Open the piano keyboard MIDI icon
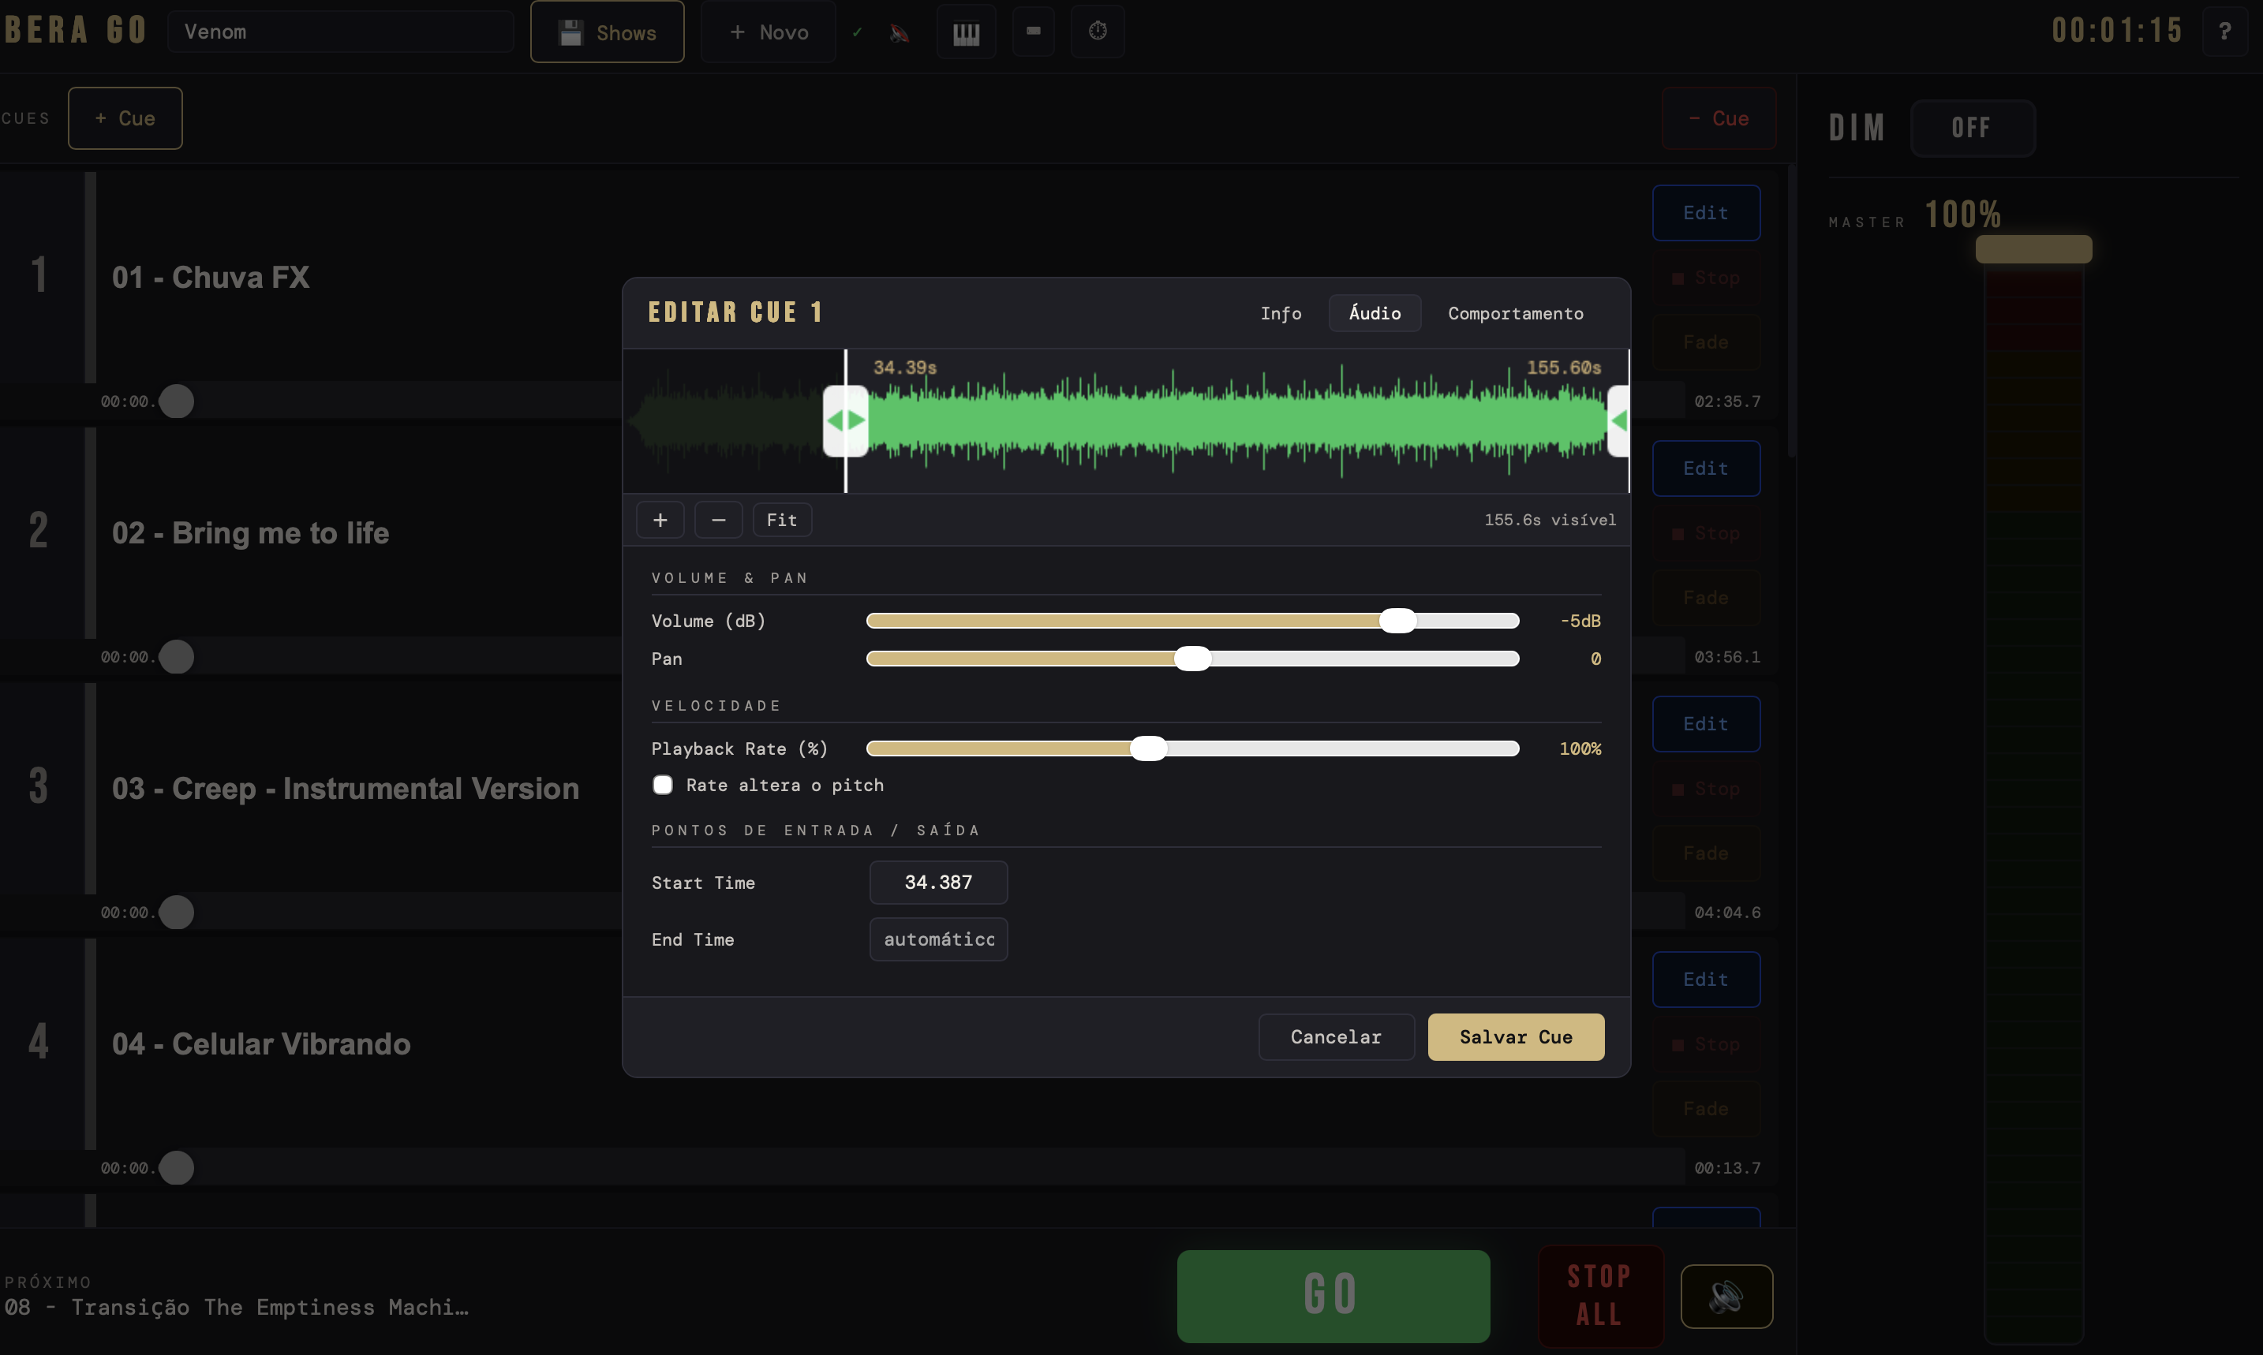Image resolution: width=2263 pixels, height=1355 pixels. click(967, 33)
